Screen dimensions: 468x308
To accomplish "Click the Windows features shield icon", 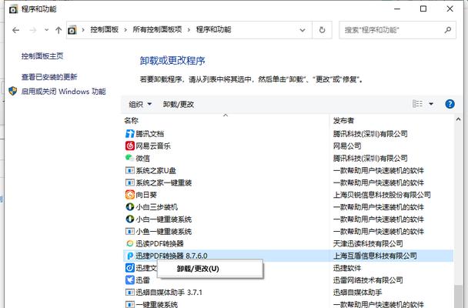I will (x=13, y=91).
